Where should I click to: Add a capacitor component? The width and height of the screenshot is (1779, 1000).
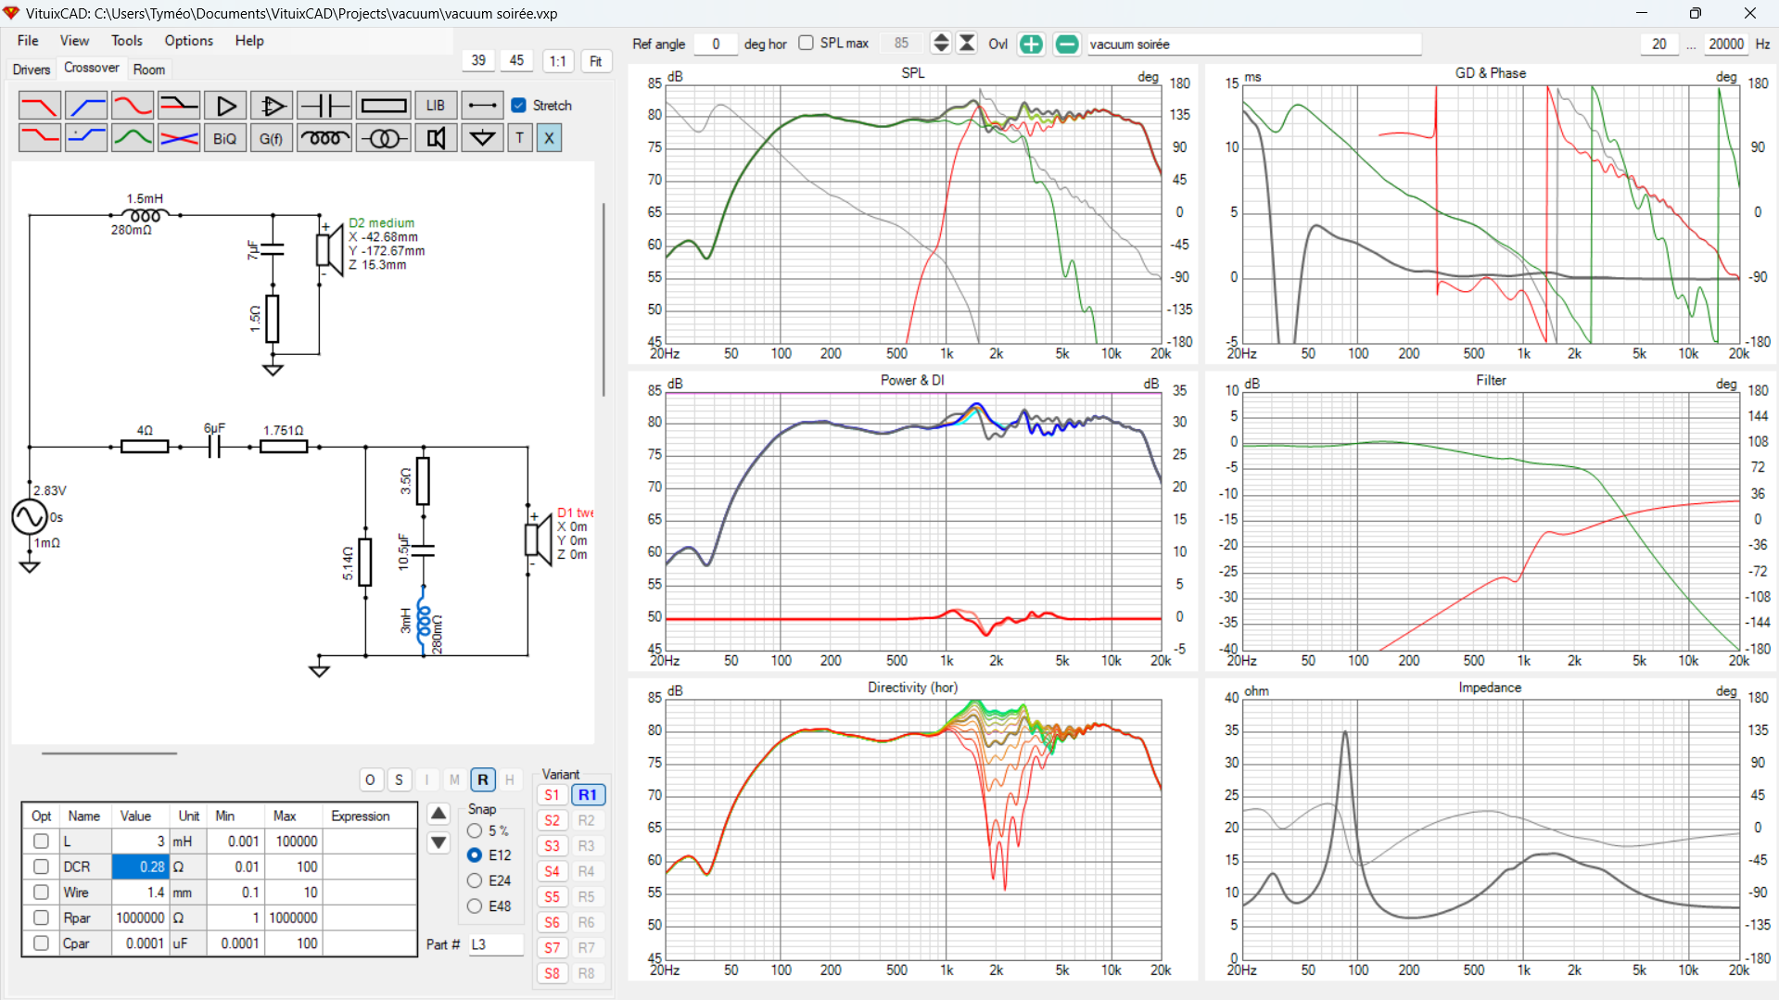click(324, 106)
